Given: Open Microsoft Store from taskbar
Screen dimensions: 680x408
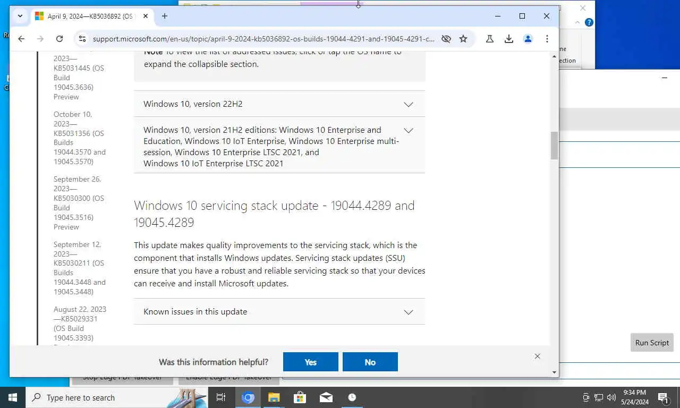Looking at the screenshot, I should click(x=300, y=397).
